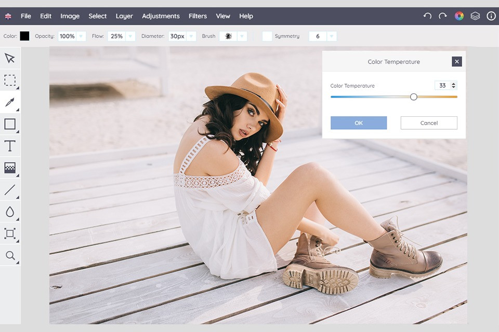499x332 pixels.
Task: Click the Symmetry label
Action: point(287,36)
